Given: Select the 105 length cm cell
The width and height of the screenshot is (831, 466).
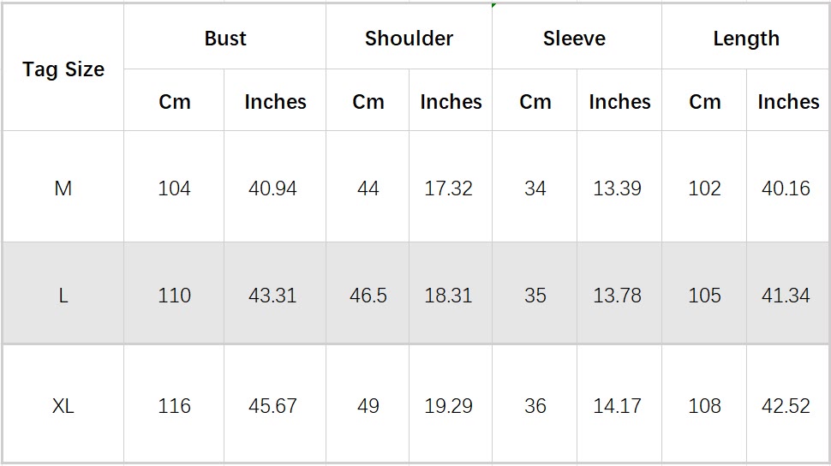Looking at the screenshot, I should click(x=705, y=296).
